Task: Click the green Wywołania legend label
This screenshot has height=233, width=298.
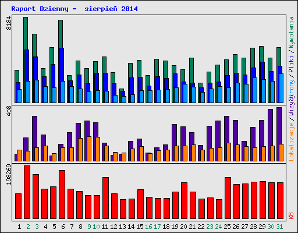Action: (291, 32)
